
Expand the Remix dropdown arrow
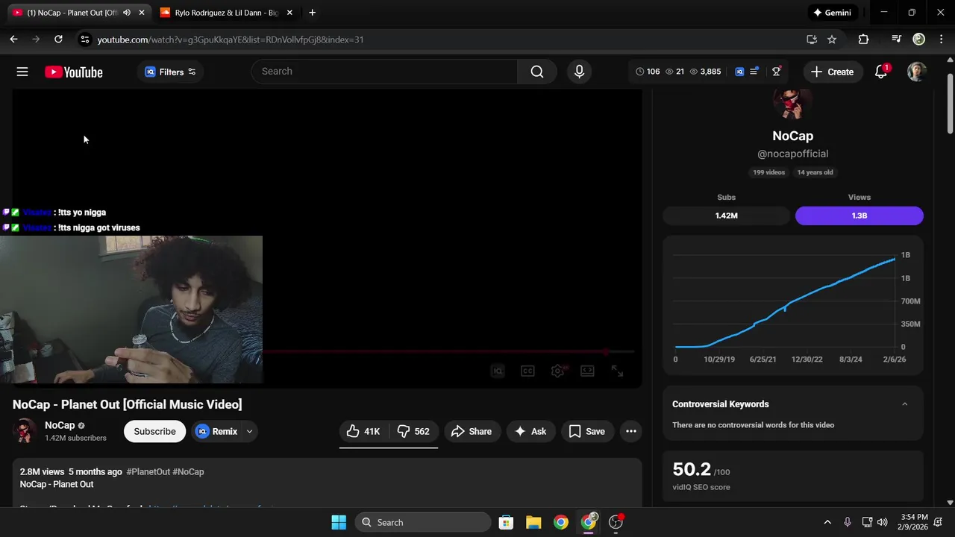pyautogui.click(x=249, y=431)
